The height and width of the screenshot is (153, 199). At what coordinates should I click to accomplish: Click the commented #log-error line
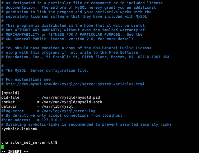[48, 111]
